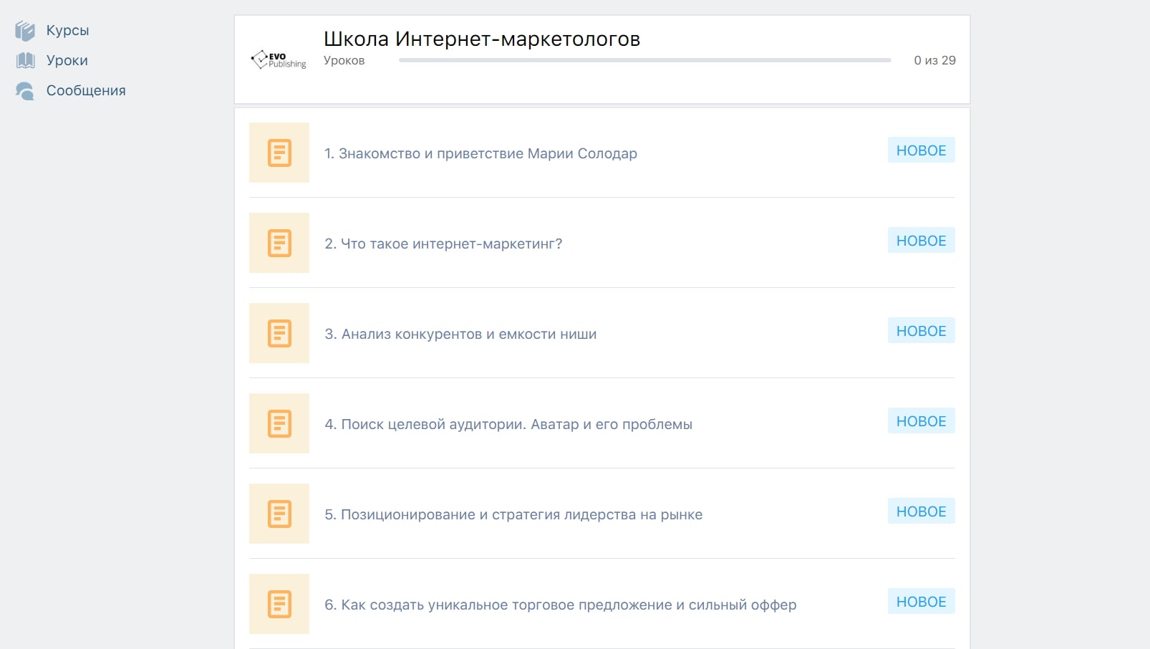This screenshot has width=1150, height=649.
Task: Click the course title Школа Интернет-маркетологов
Action: pyautogui.click(x=482, y=39)
